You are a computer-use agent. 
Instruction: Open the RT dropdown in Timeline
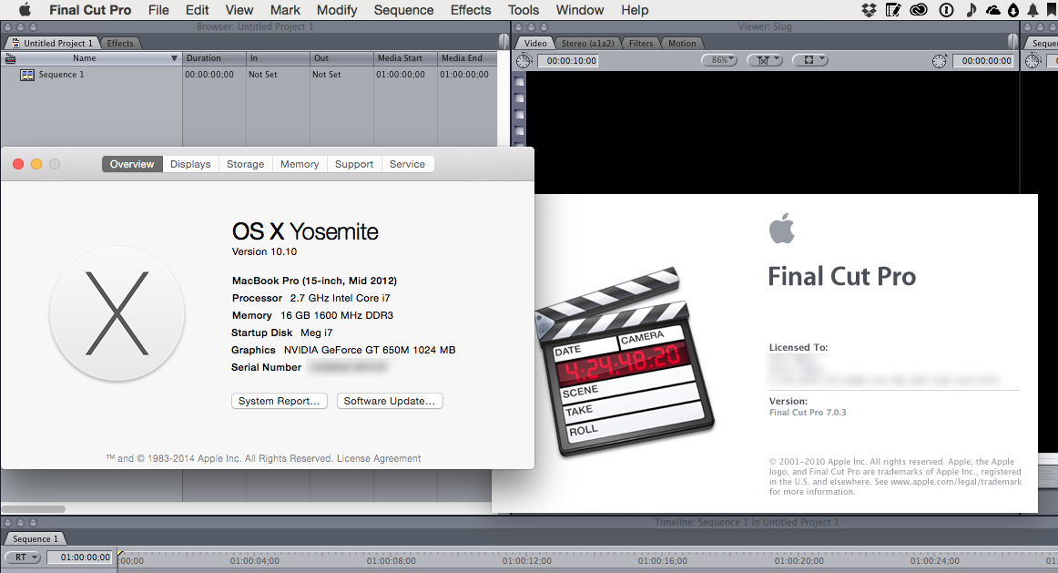(23, 558)
